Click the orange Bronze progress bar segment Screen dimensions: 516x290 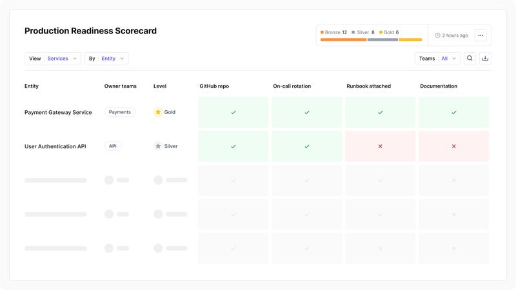343,39
